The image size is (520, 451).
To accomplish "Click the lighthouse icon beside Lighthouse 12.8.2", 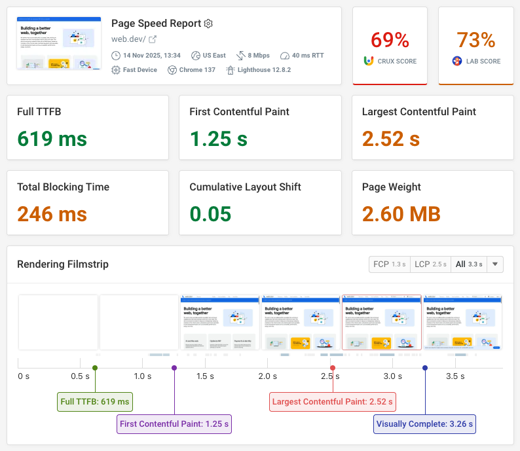I will (231, 70).
